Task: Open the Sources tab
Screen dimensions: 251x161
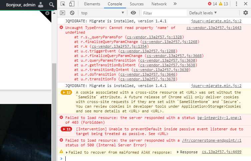Action: (x=137, y=4)
